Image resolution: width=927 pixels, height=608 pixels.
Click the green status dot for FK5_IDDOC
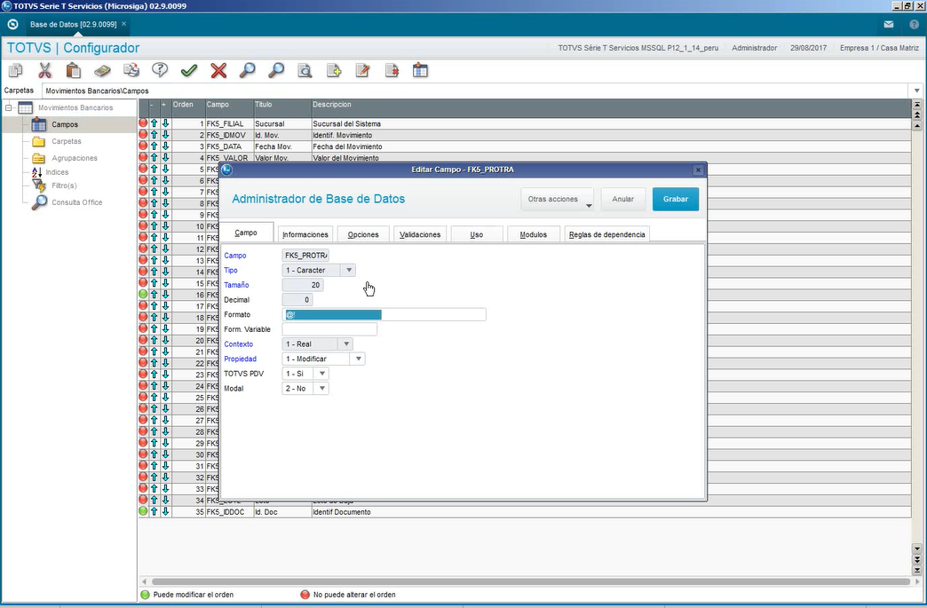143,511
